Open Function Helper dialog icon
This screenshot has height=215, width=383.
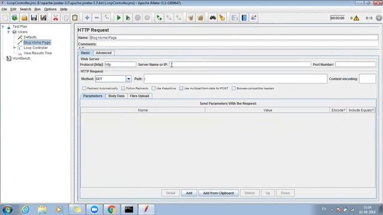[235, 17]
